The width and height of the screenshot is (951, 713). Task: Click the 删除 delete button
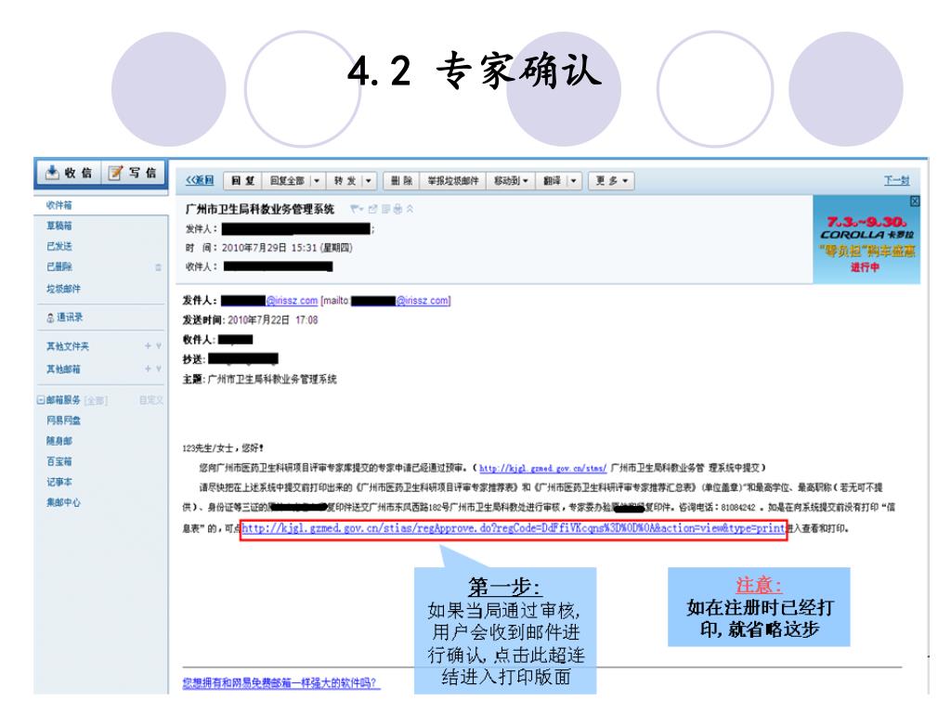[401, 181]
